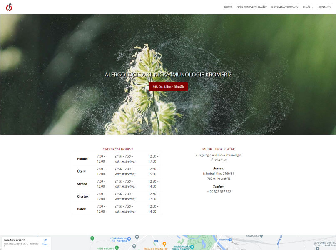Open the KONTAKTY menu item
The width and height of the screenshot is (336, 250).
324,7
